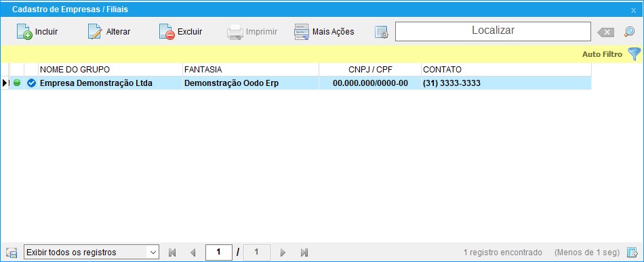Click the Auto Filtro funnel icon
This screenshot has height=262, width=644.
coord(634,54)
